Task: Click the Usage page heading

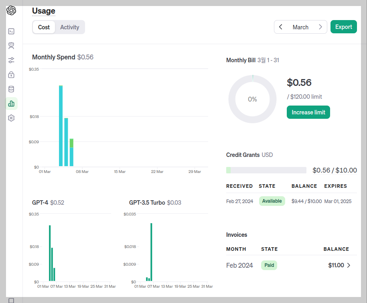Action: point(44,11)
